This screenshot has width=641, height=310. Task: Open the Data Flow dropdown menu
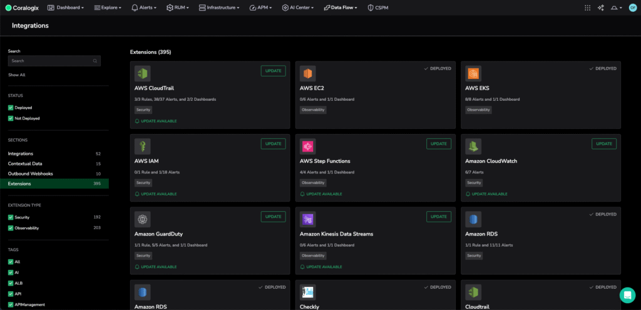pos(341,8)
